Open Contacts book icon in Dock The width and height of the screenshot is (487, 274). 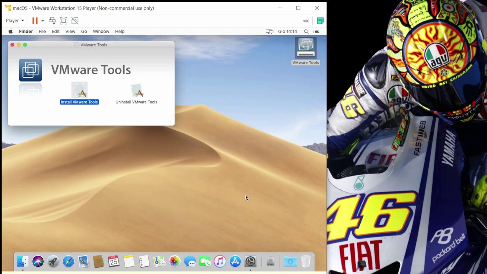point(99,261)
